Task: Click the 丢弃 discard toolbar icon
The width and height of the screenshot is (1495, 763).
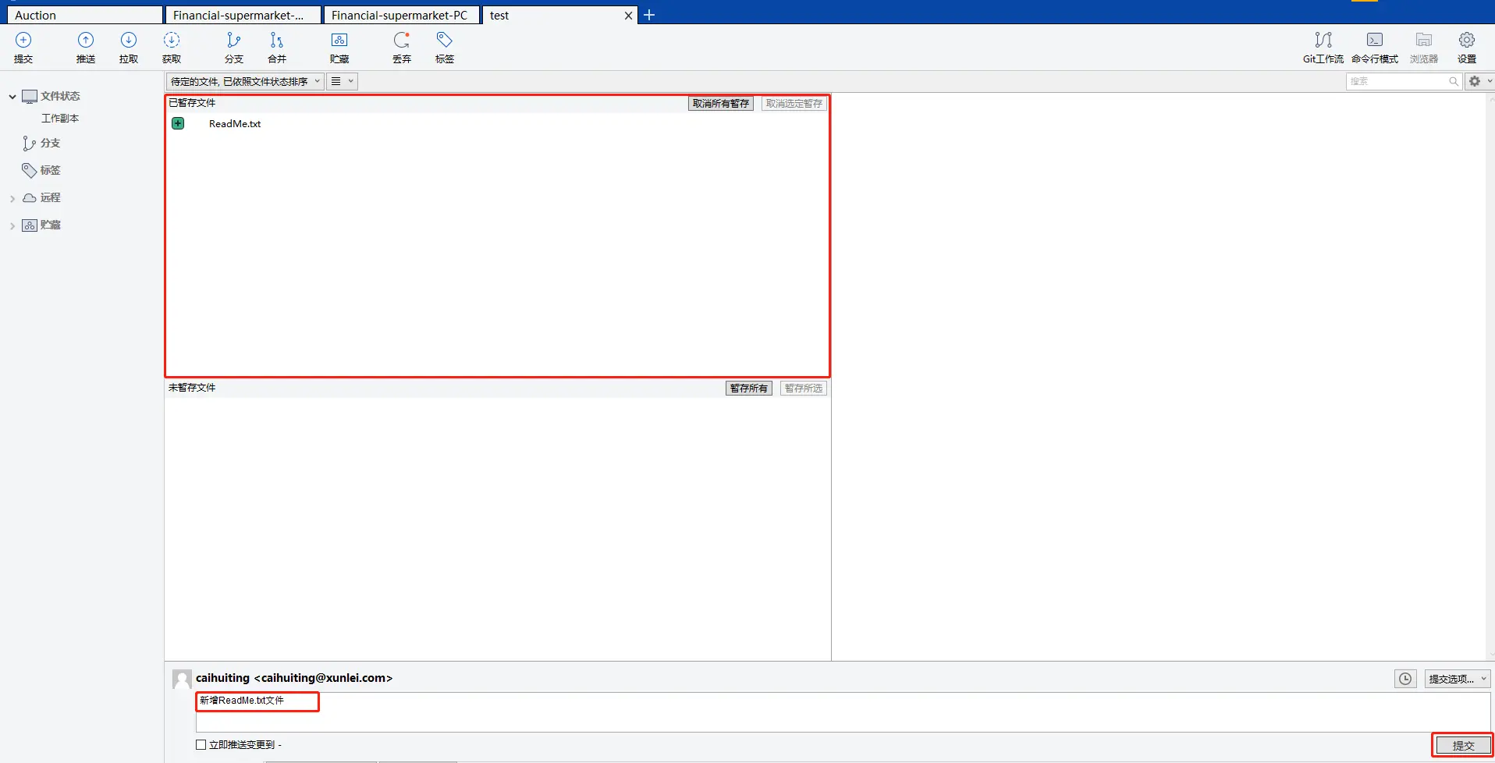Action: coord(402,40)
